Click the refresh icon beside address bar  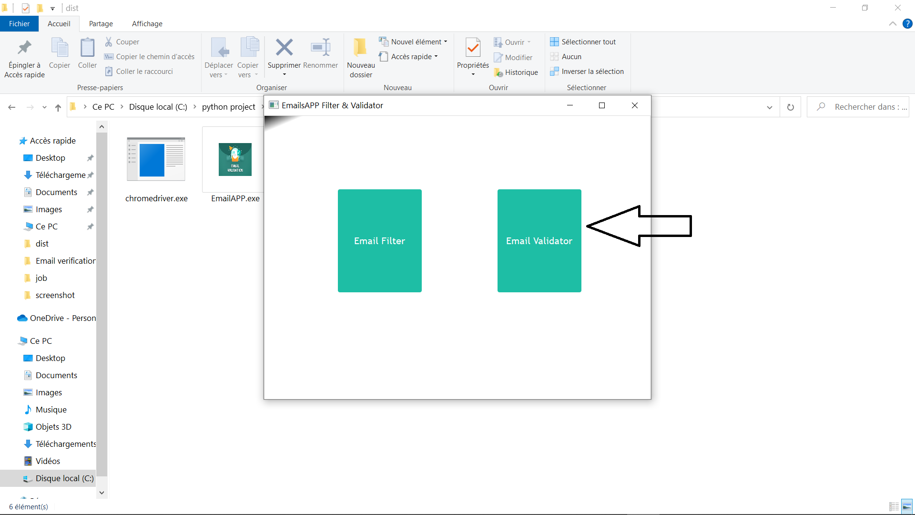[x=791, y=107]
